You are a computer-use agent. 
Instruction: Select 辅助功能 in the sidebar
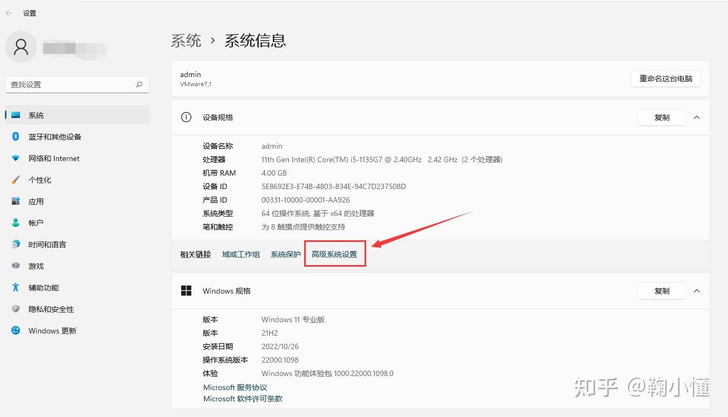coord(77,288)
